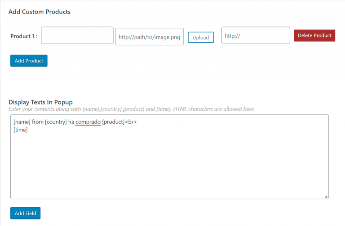Focus the image path field with http://path/to/image.png placeholder

[150, 37]
